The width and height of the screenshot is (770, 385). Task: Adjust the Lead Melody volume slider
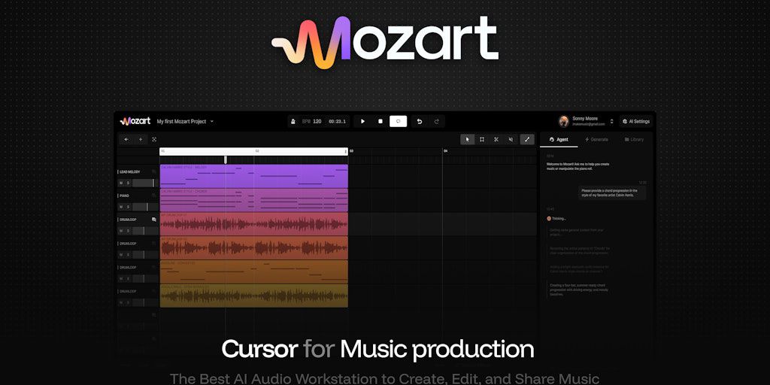tap(144, 183)
